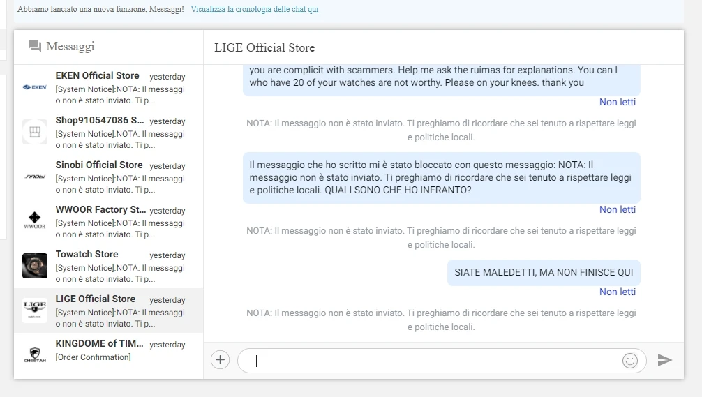Select KINGDOME of TIM... conversation name

coord(99,344)
